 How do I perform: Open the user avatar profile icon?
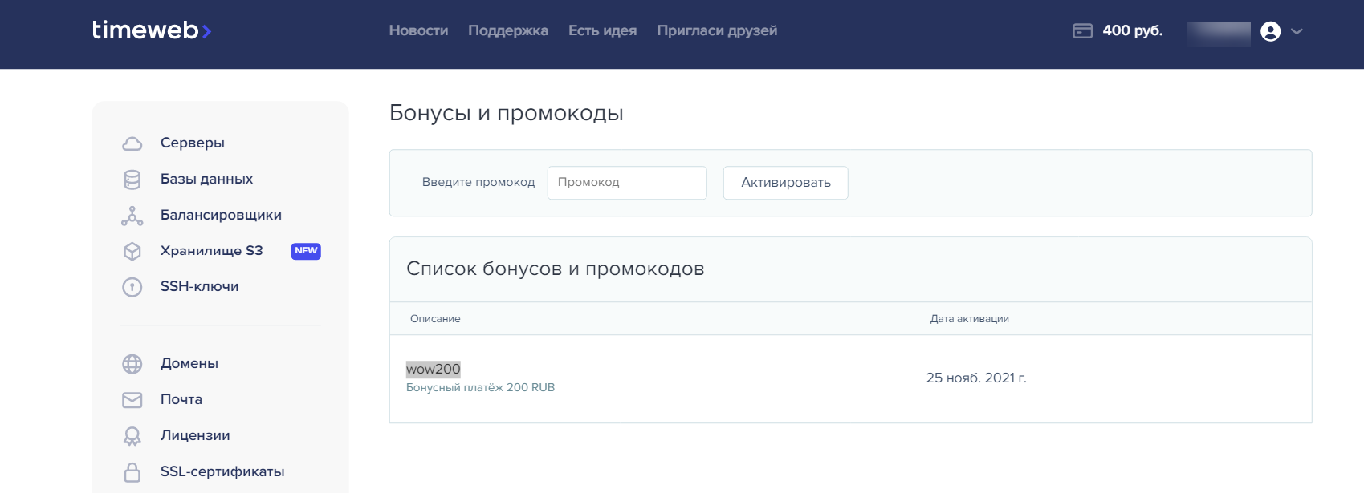pyautogui.click(x=1270, y=31)
